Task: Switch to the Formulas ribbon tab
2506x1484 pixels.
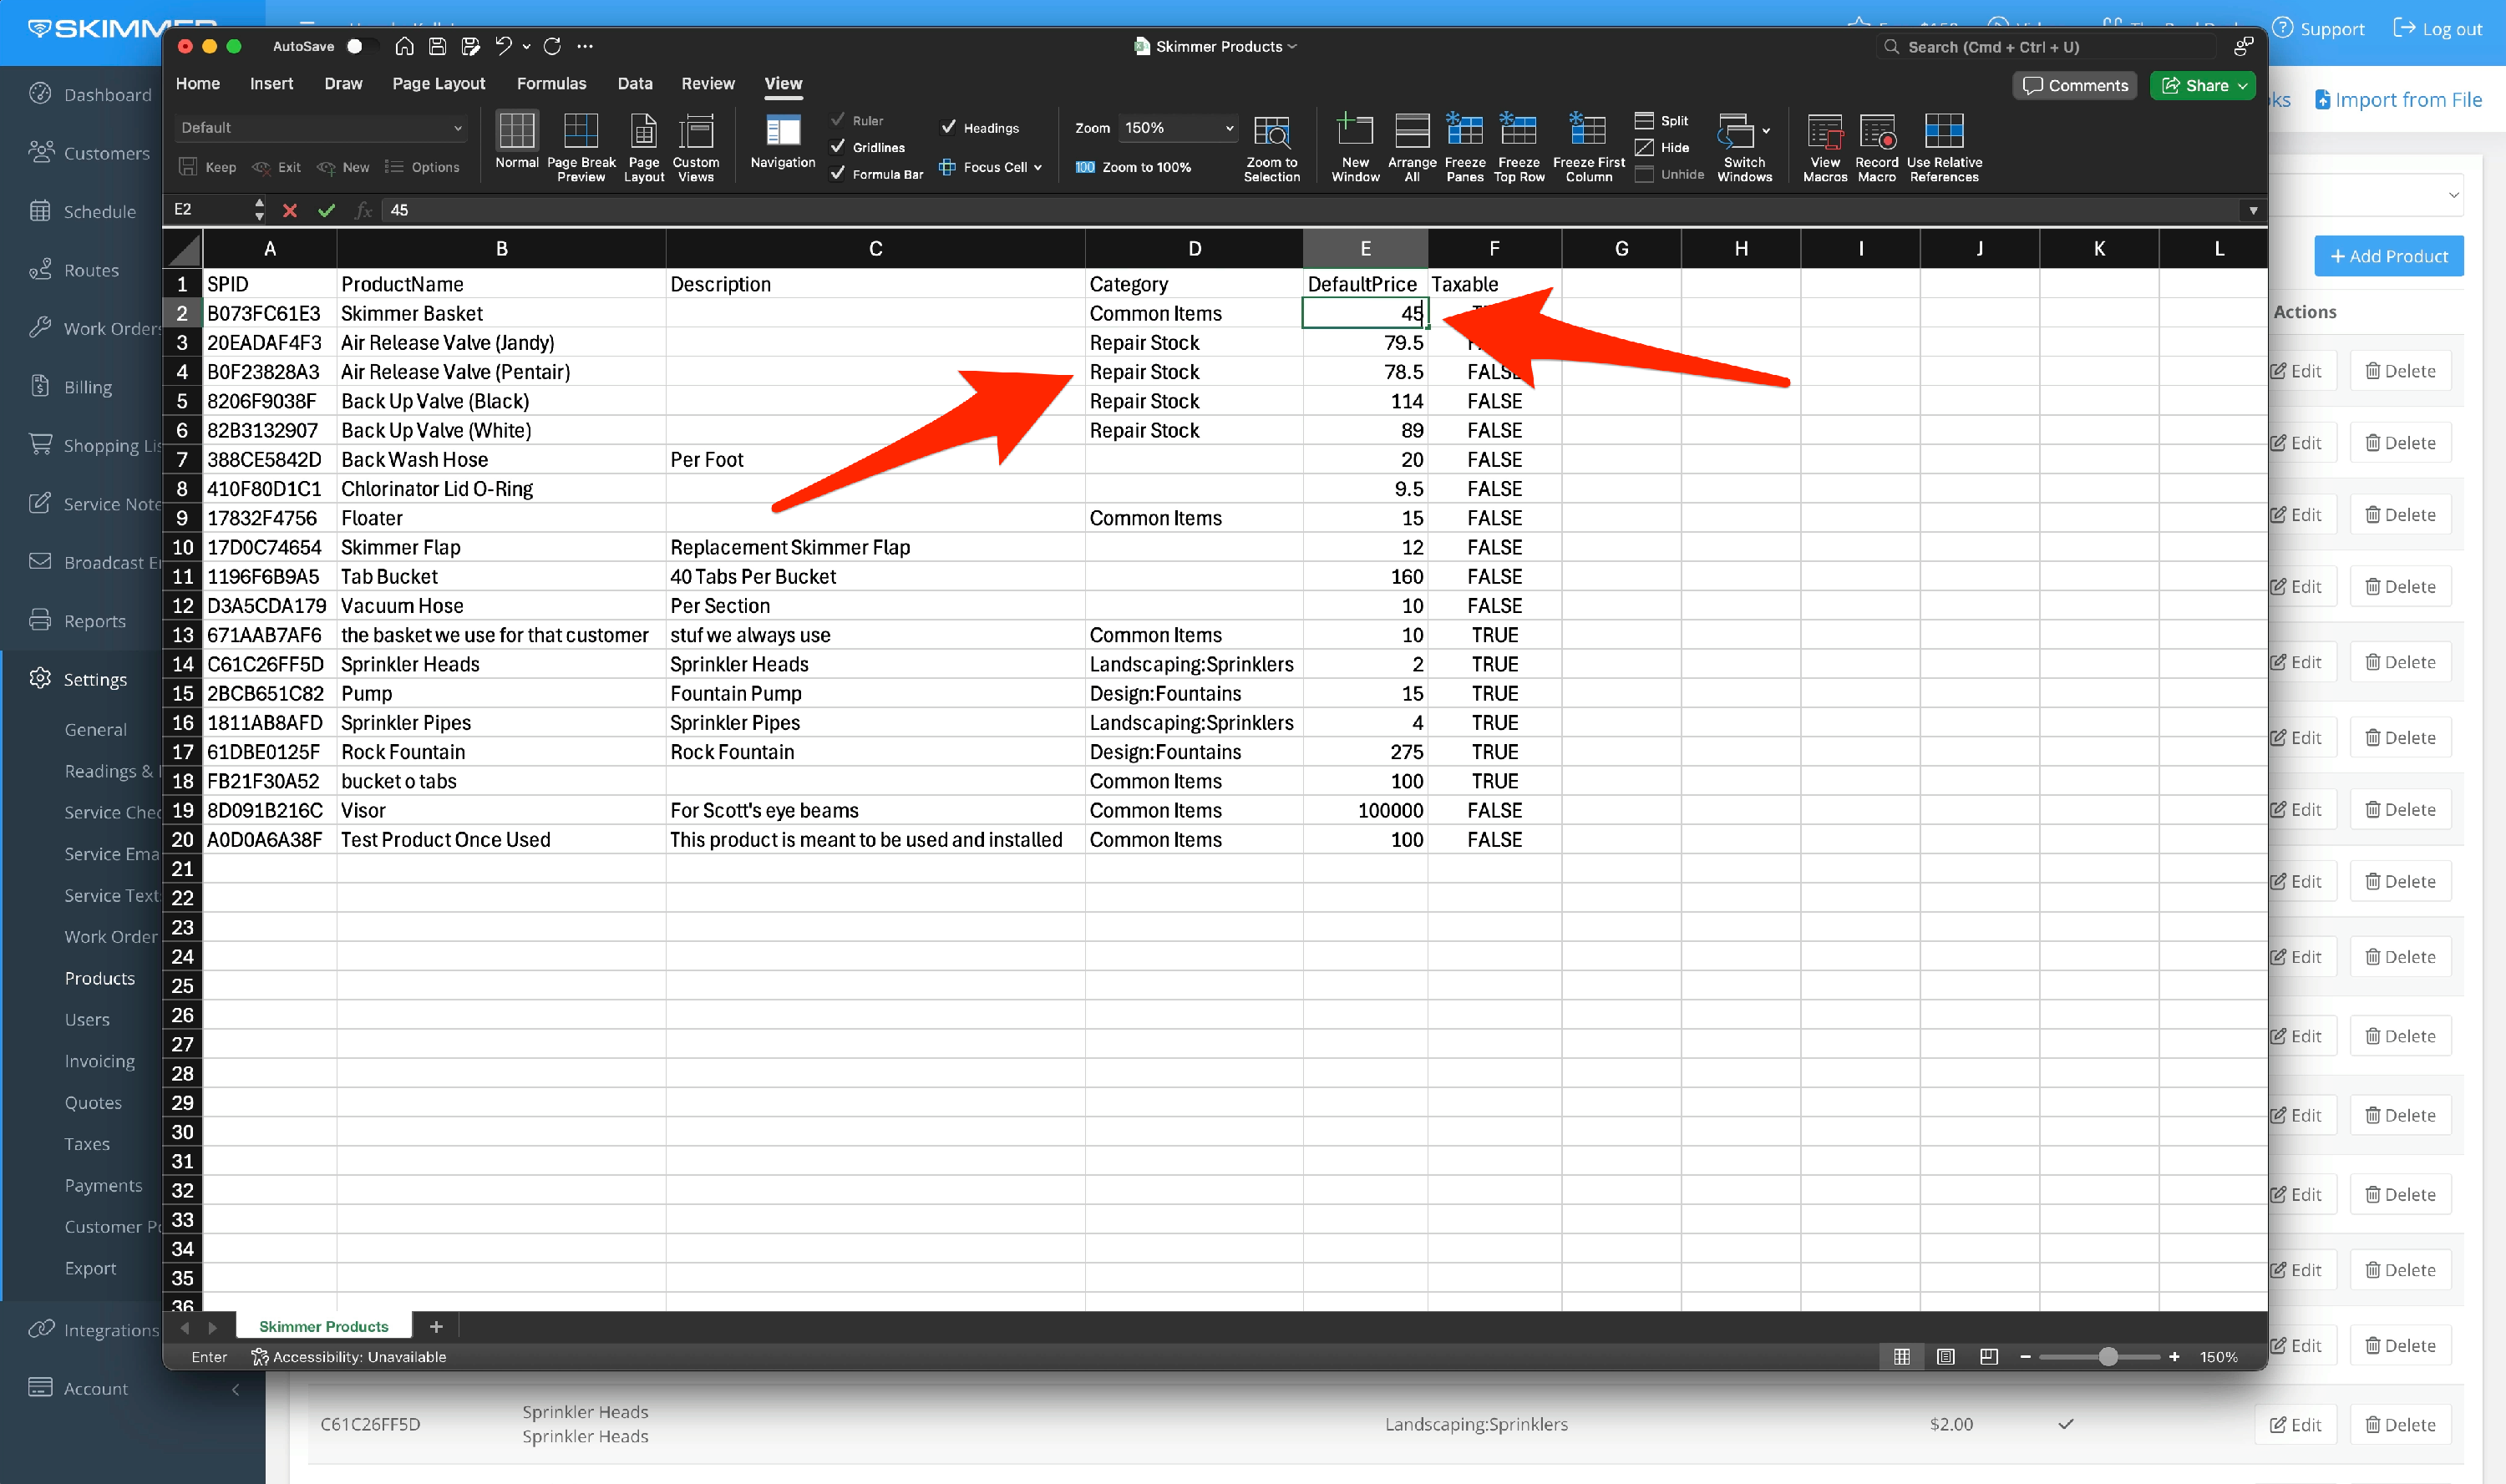Action: pos(551,84)
